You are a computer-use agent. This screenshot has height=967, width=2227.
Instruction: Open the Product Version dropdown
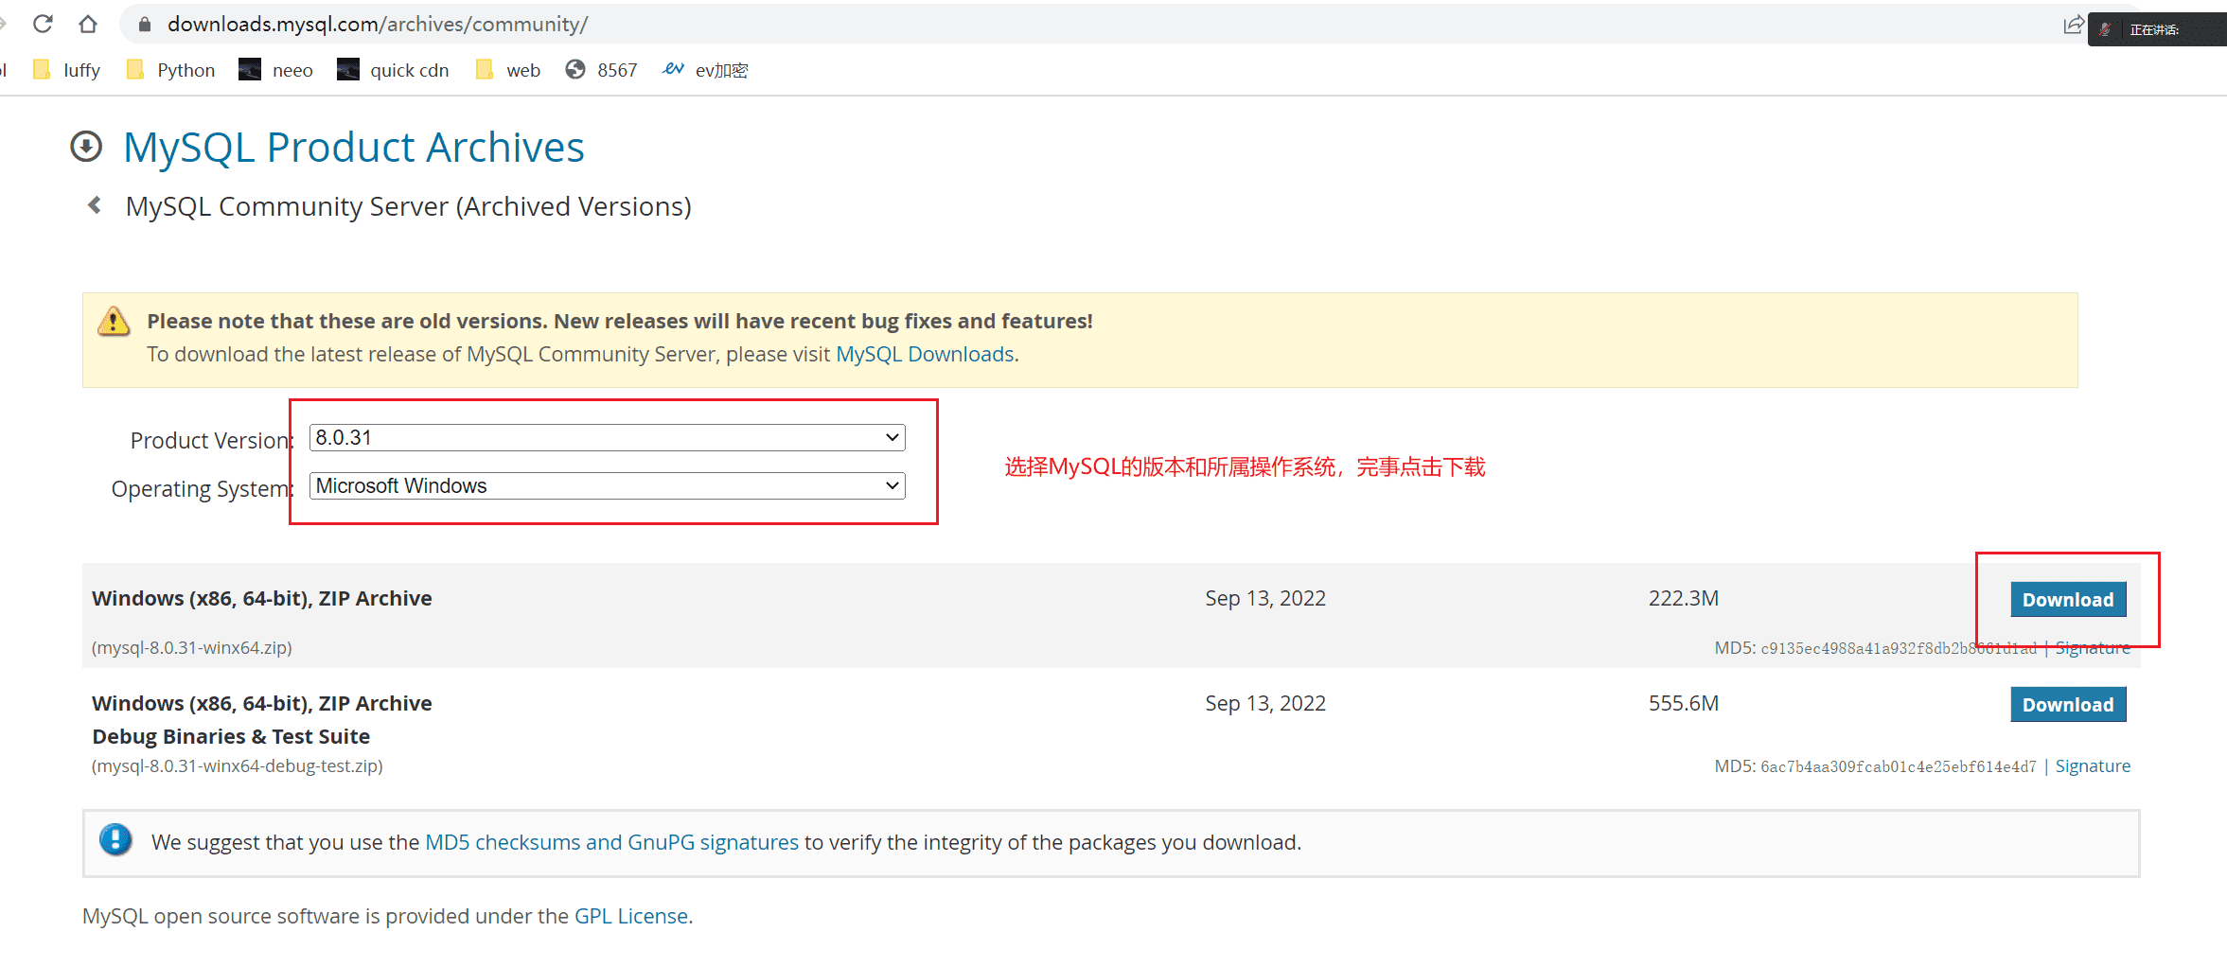click(x=608, y=437)
